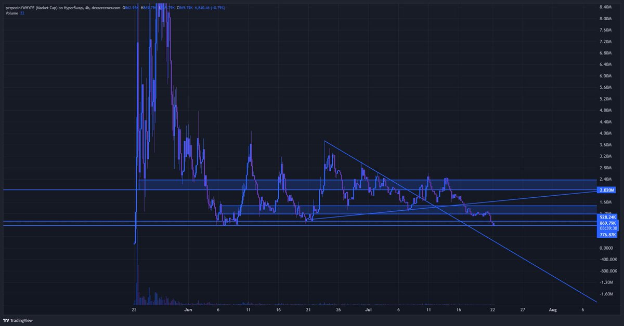This screenshot has width=624, height=326.
Task: Select the 2.020M horizontal line price label
Action: click(607, 191)
